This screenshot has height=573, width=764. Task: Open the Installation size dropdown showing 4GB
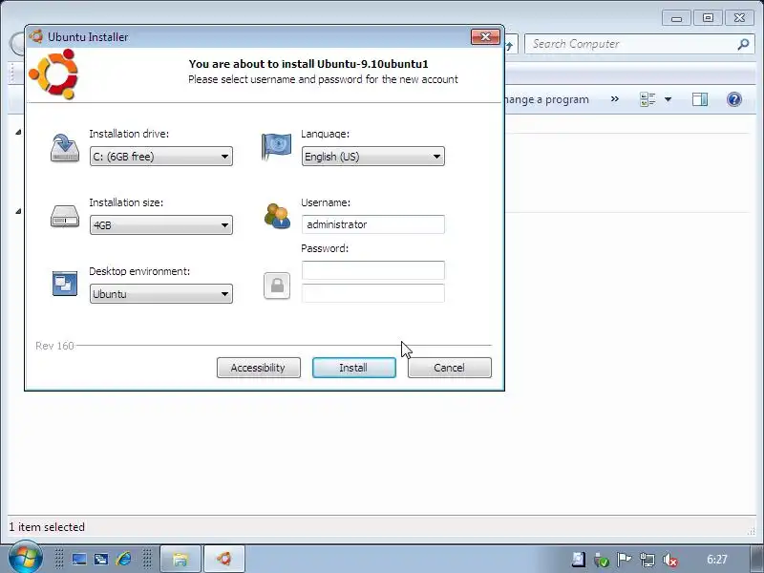(x=160, y=225)
